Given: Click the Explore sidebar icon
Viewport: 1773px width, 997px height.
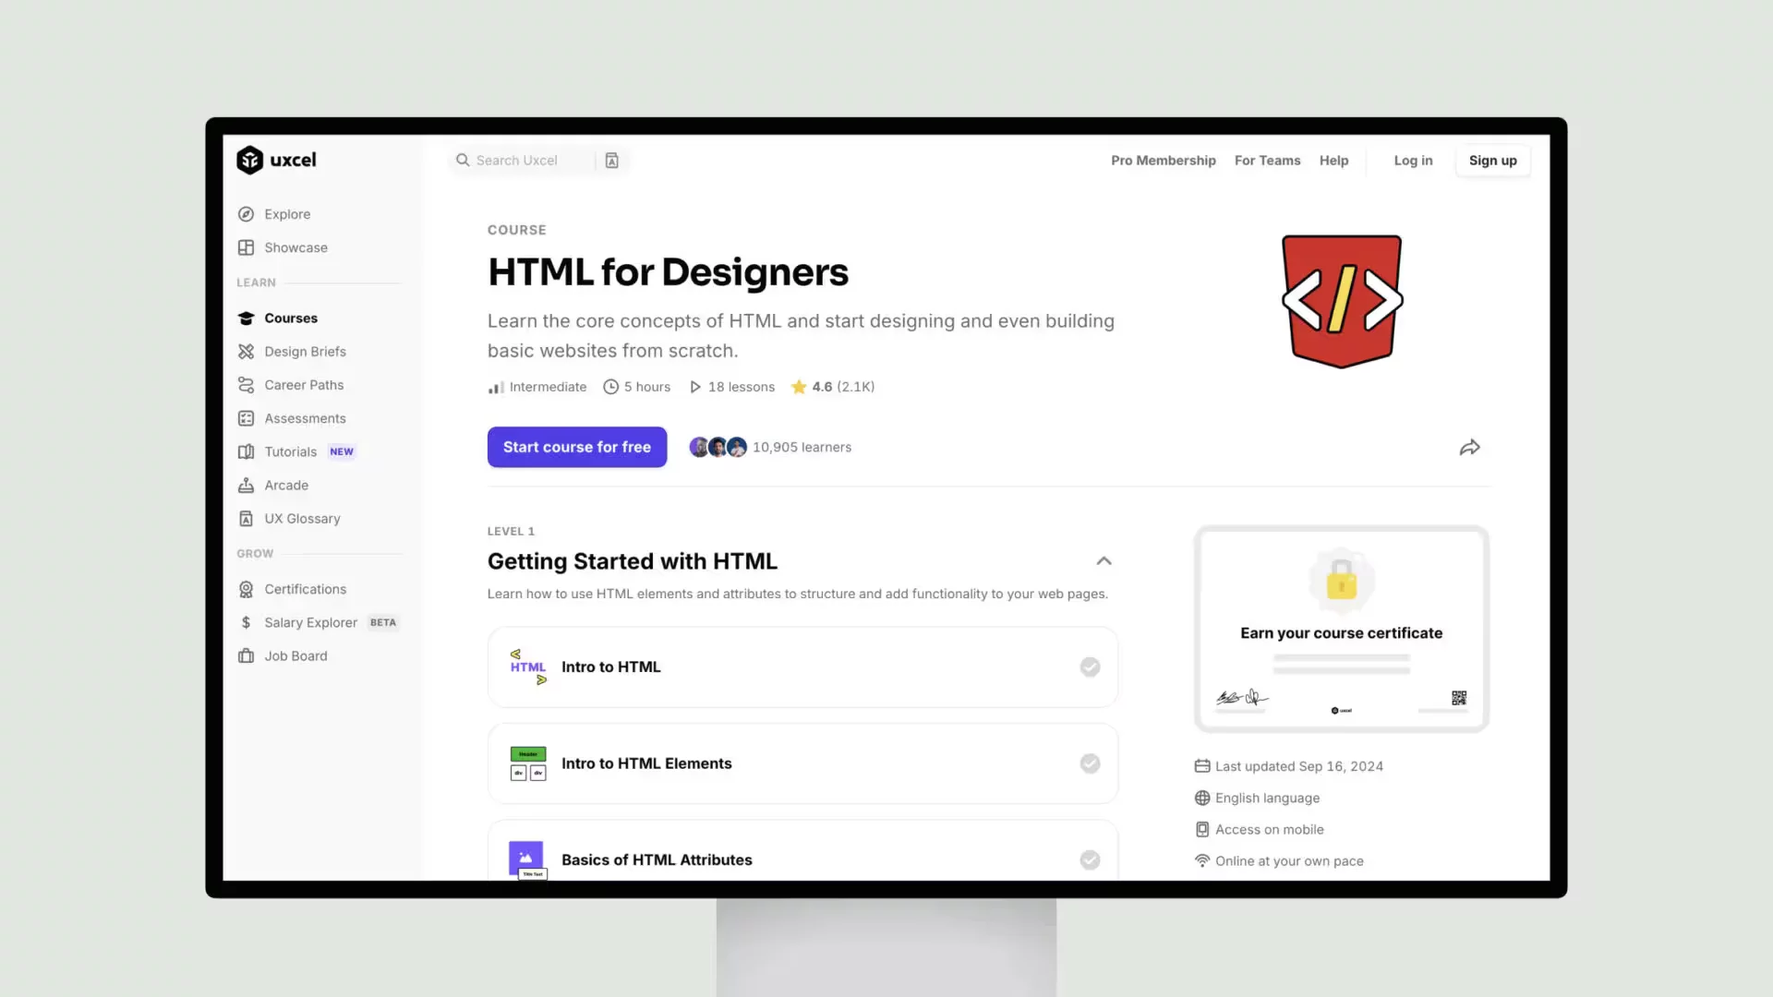Looking at the screenshot, I should (246, 214).
